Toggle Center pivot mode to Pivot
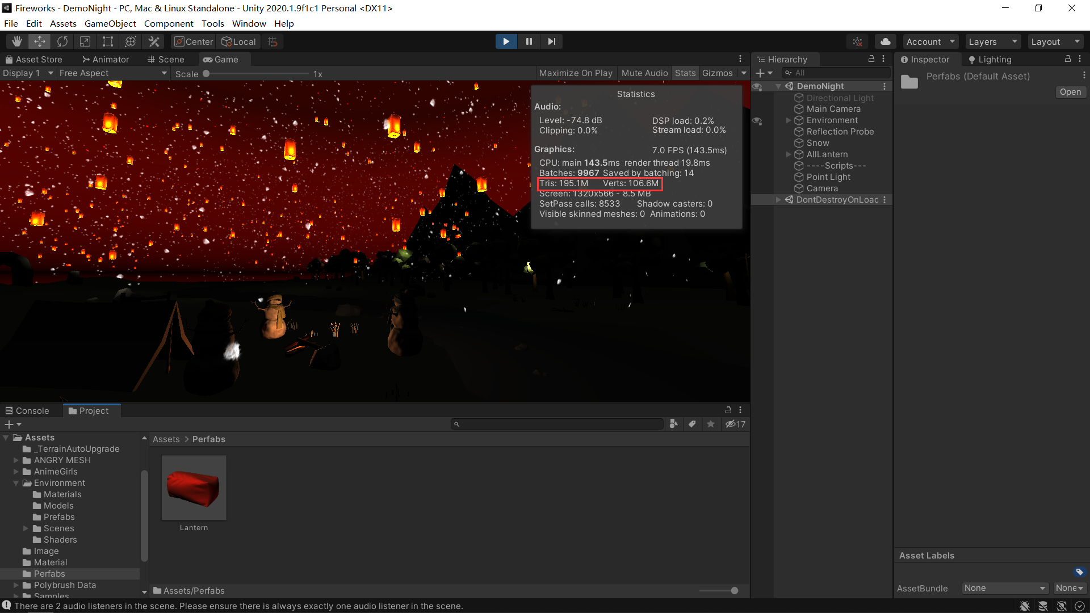Screen dimensions: 1090x613 [x=193, y=41]
